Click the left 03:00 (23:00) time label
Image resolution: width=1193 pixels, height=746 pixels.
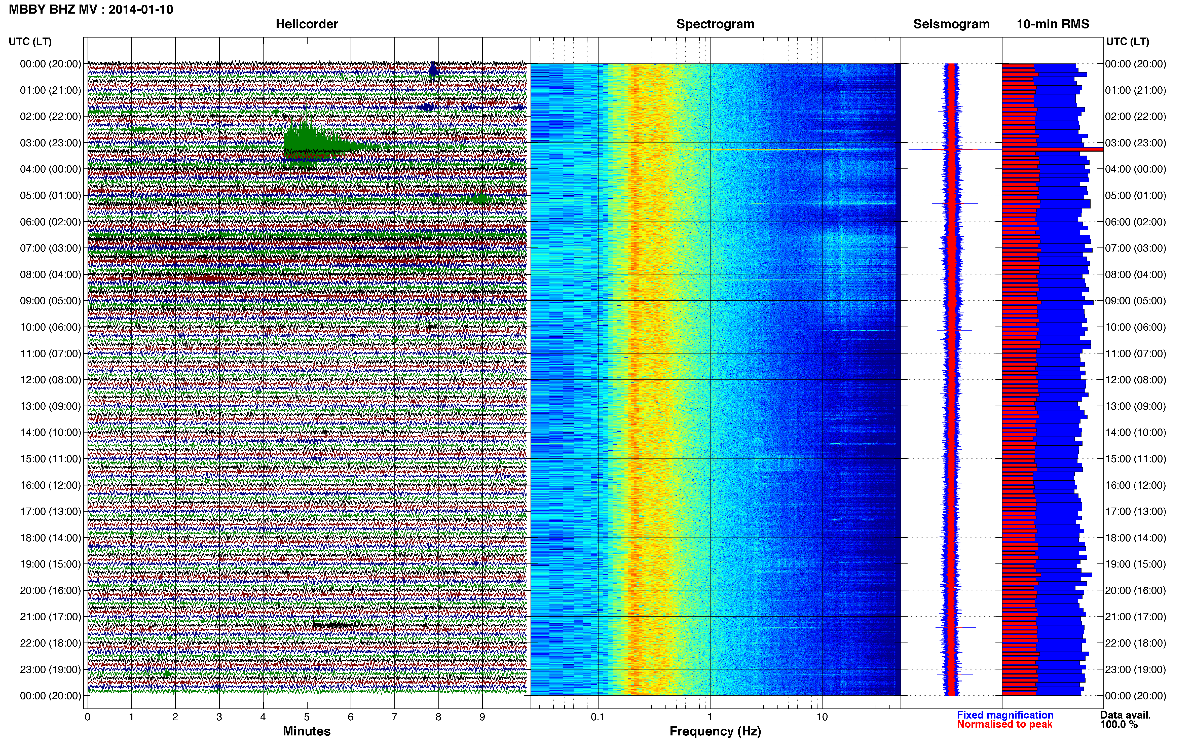[x=50, y=143]
